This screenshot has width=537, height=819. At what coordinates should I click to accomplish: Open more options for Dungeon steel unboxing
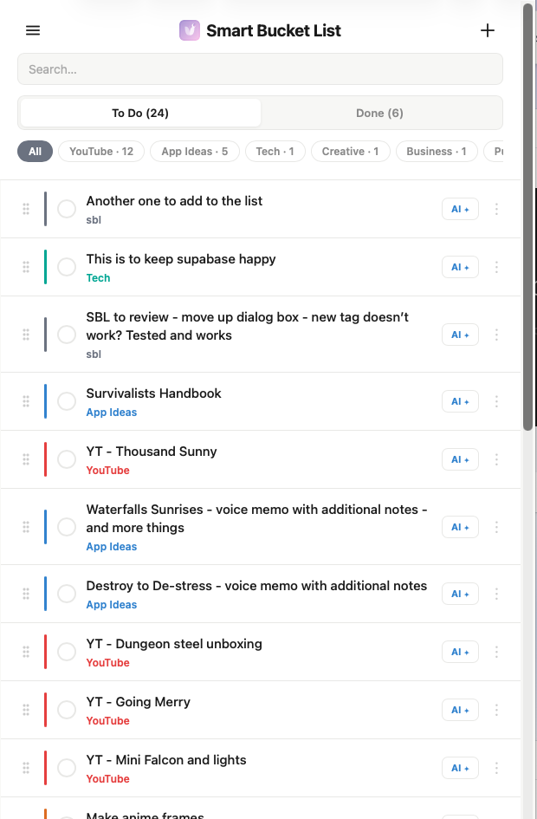496,652
